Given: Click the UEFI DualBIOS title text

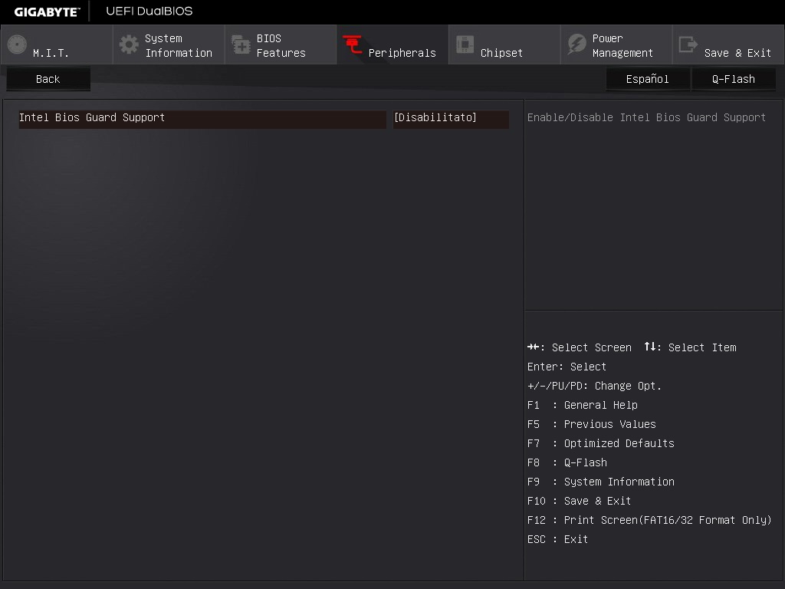Looking at the screenshot, I should point(149,12).
